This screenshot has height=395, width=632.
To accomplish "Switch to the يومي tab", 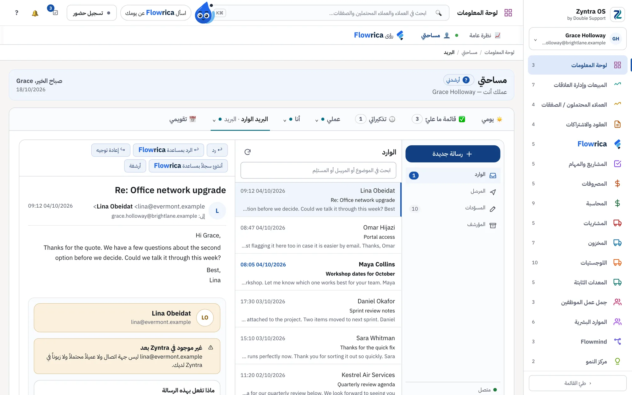I will click(x=492, y=119).
